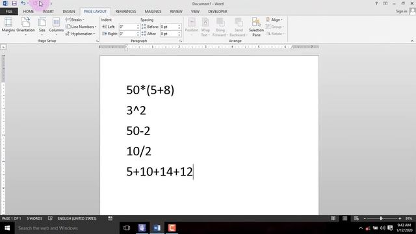Click the Indent Left input field

[127, 27]
